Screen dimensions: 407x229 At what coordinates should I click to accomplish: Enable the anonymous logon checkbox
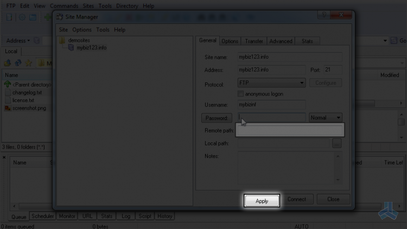tap(241, 94)
